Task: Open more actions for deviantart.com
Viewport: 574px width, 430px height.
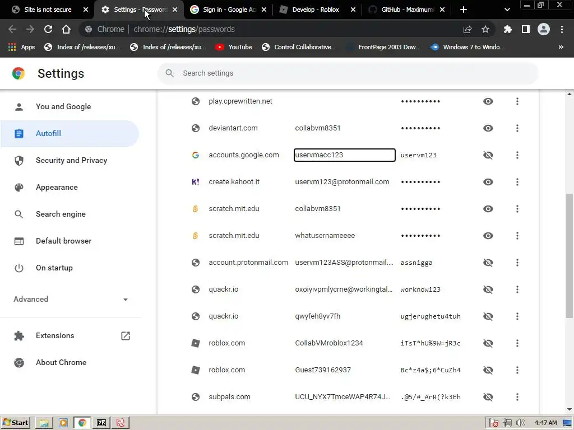Action: coord(517,128)
